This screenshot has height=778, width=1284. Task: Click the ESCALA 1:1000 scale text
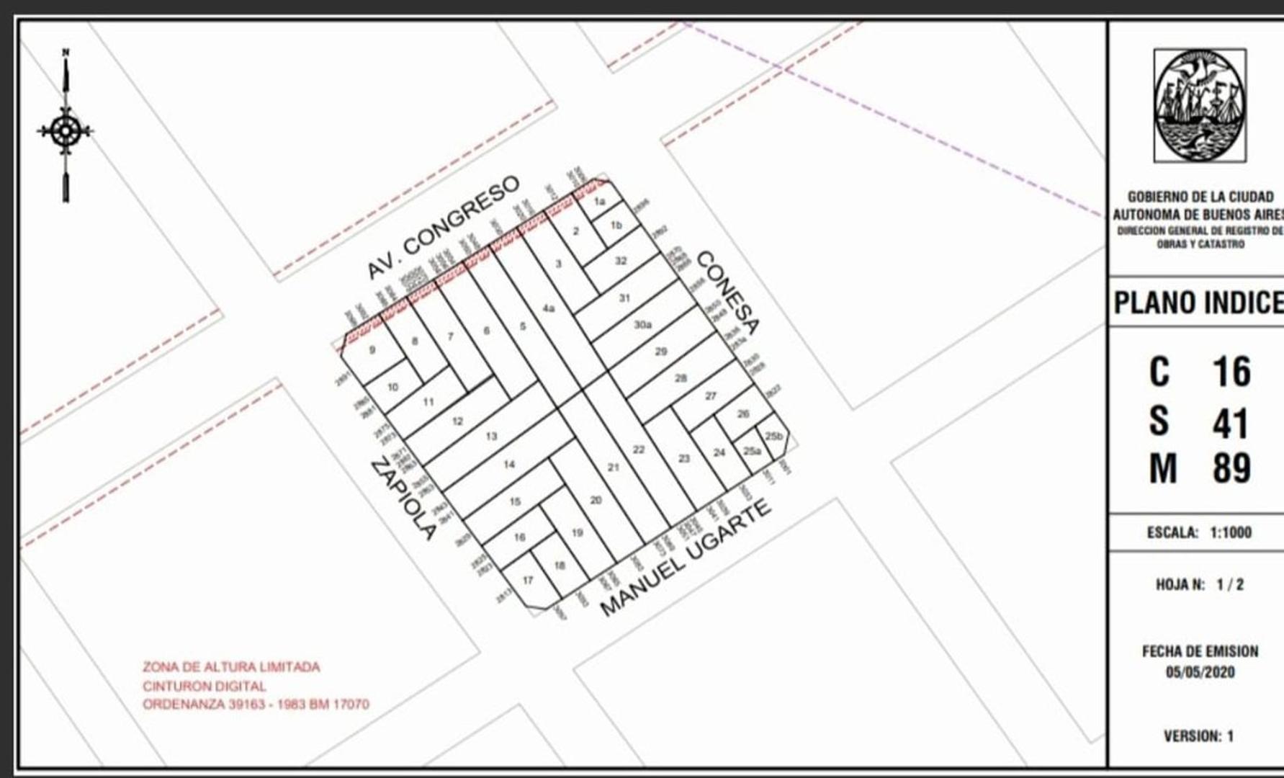1199,532
